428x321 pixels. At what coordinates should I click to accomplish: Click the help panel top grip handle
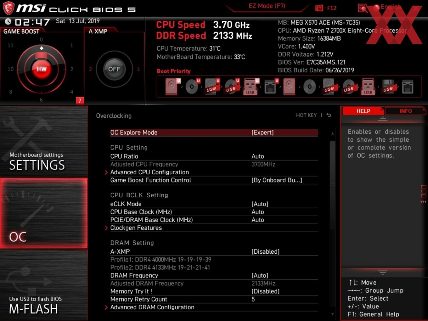(383, 119)
